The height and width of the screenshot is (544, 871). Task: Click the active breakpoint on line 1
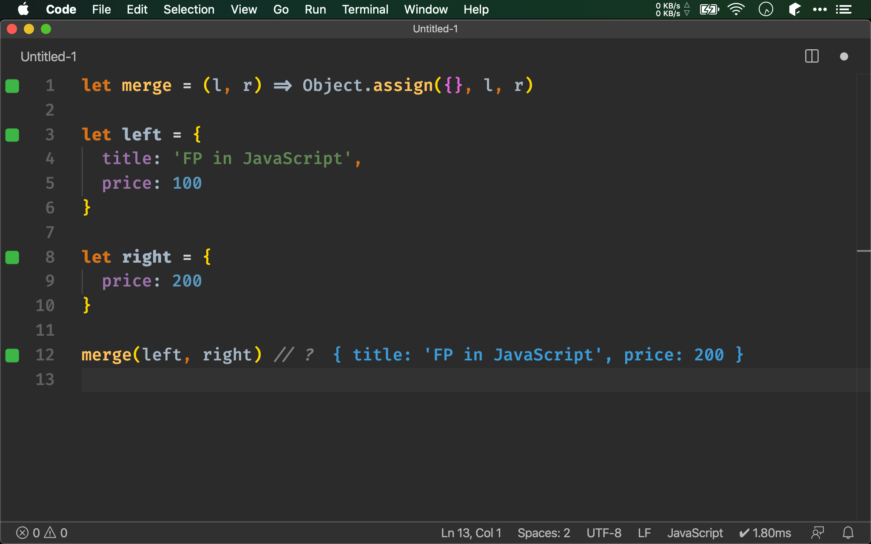(x=12, y=85)
